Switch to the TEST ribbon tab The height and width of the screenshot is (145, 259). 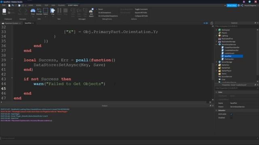[47, 5]
